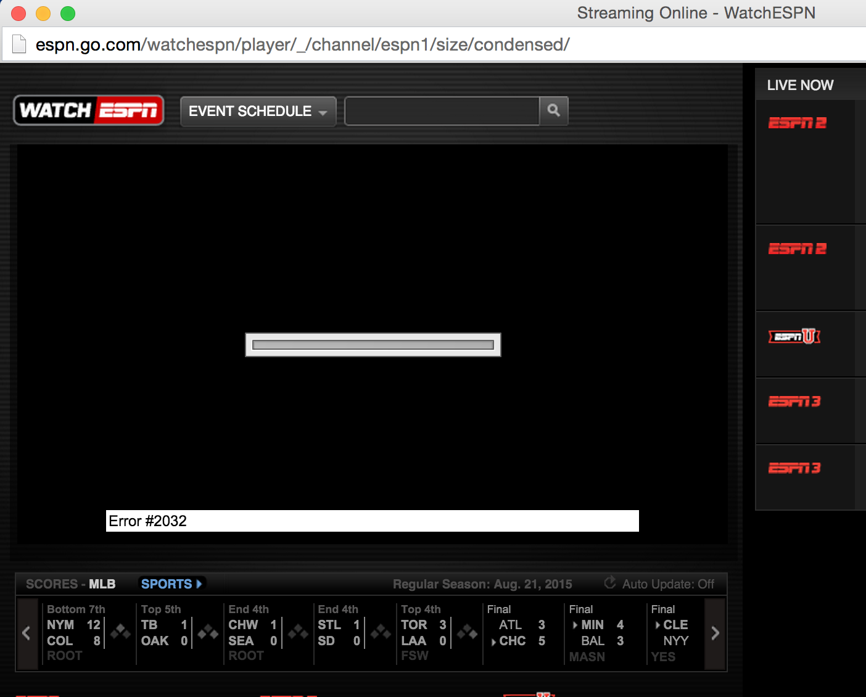The height and width of the screenshot is (697, 866).
Task: Click the TB team name
Action: point(149,625)
